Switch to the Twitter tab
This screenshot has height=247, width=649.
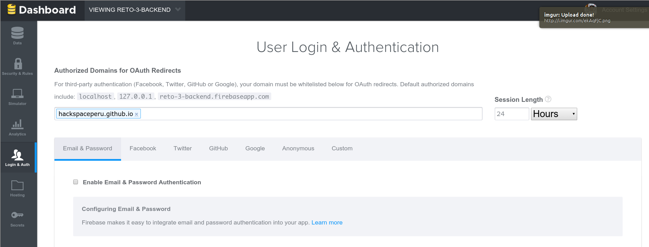tap(183, 149)
